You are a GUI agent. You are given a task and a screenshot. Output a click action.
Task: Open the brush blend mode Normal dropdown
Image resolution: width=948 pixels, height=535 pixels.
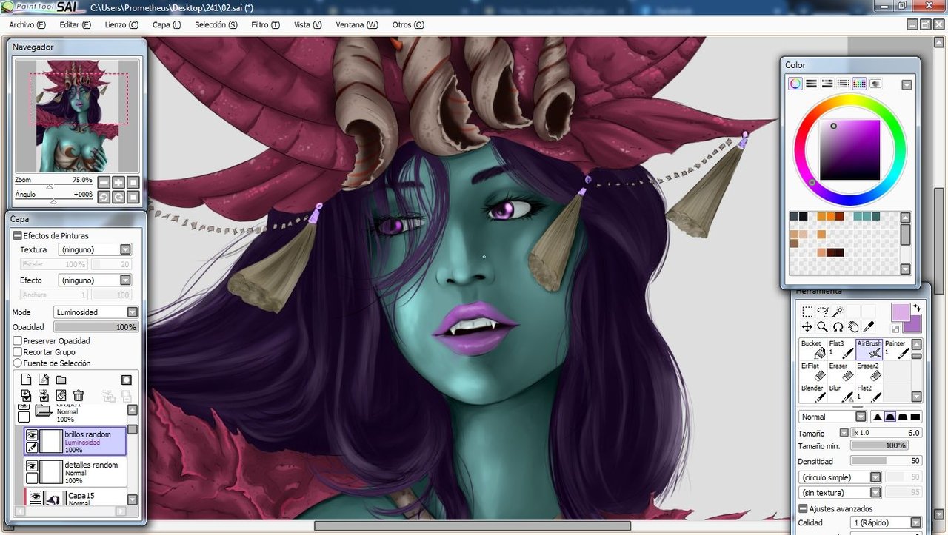(832, 417)
